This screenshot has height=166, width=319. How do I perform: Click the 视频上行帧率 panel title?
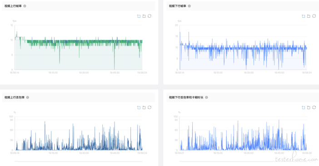tap(13, 6)
